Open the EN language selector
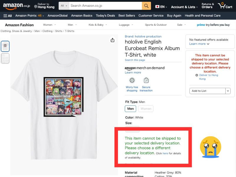 click(x=161, y=6)
